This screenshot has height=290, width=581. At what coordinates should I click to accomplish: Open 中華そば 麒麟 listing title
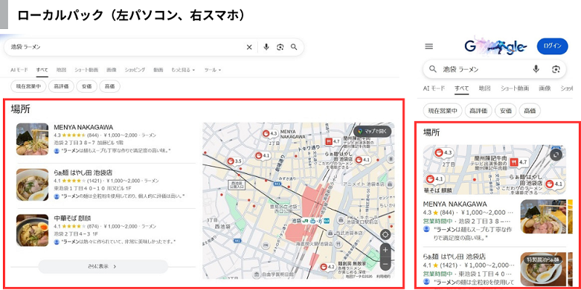[72, 218]
